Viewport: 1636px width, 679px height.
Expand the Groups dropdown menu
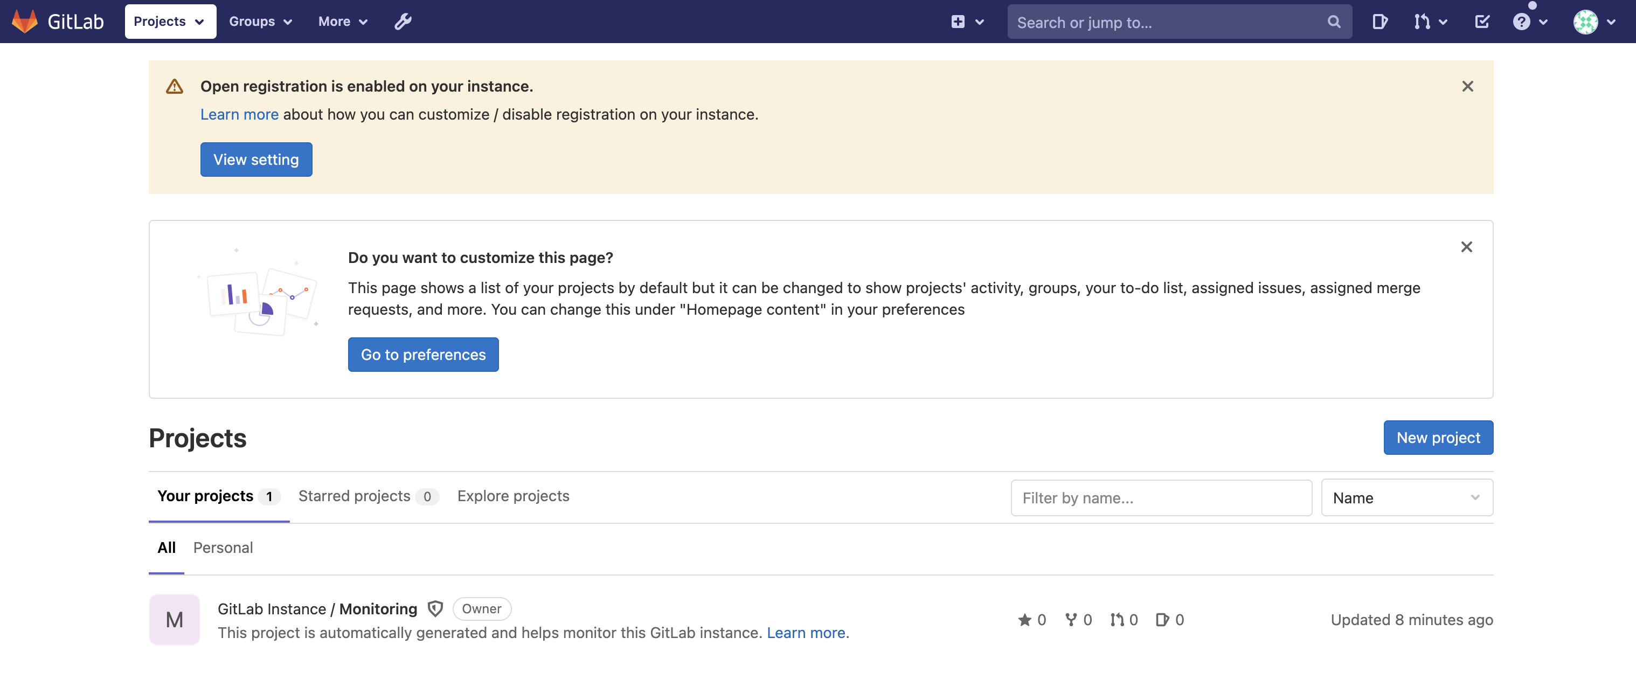click(260, 22)
